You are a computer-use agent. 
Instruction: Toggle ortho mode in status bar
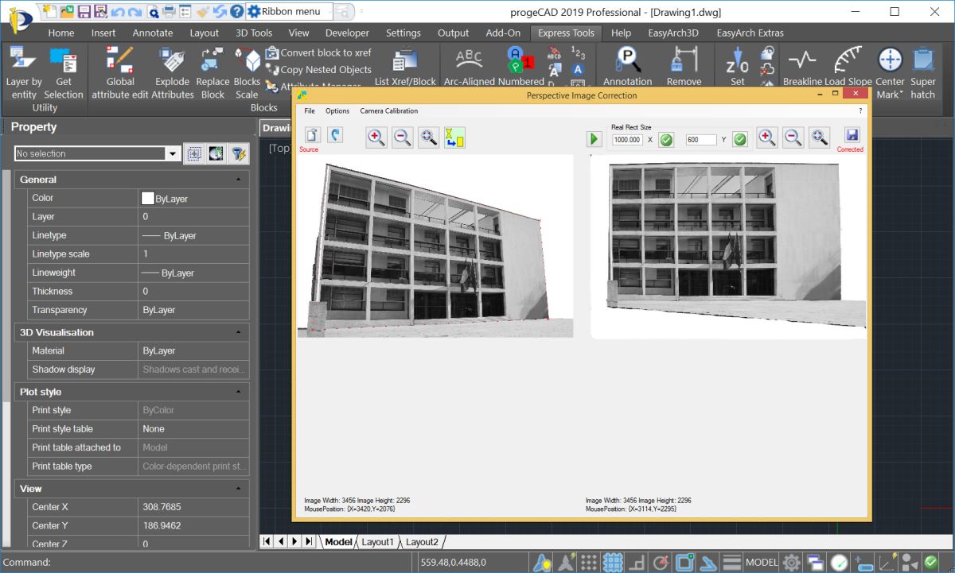[x=637, y=563]
